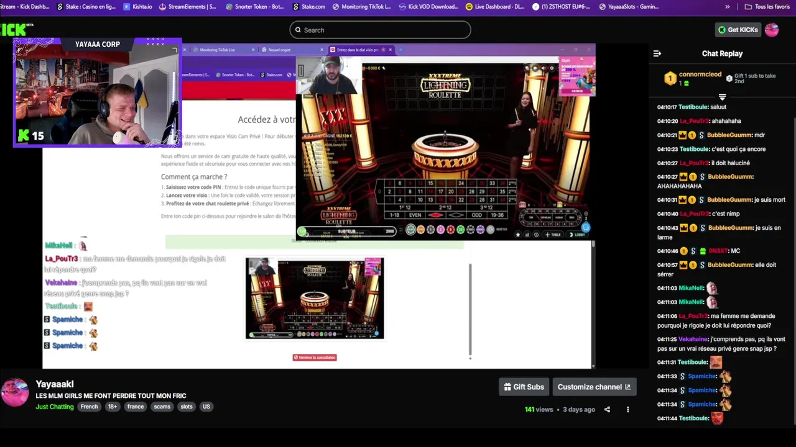Screen dimensions: 796x447
Task: Click chat message text c'est quoi ça encore
Action: click(x=739, y=149)
